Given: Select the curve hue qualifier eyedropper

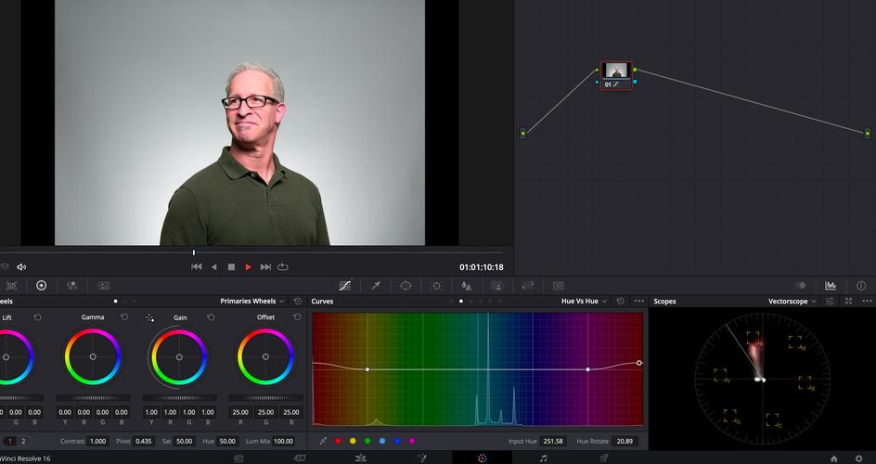Looking at the screenshot, I should (323, 441).
